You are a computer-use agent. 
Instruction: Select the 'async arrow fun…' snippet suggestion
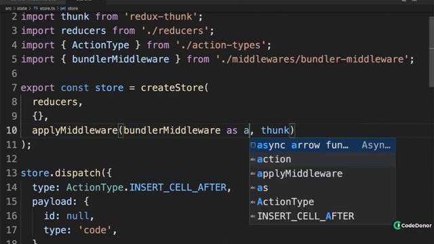coord(323,145)
